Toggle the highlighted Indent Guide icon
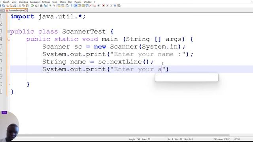Screen dimensions: 253x142 tap(76, 6)
